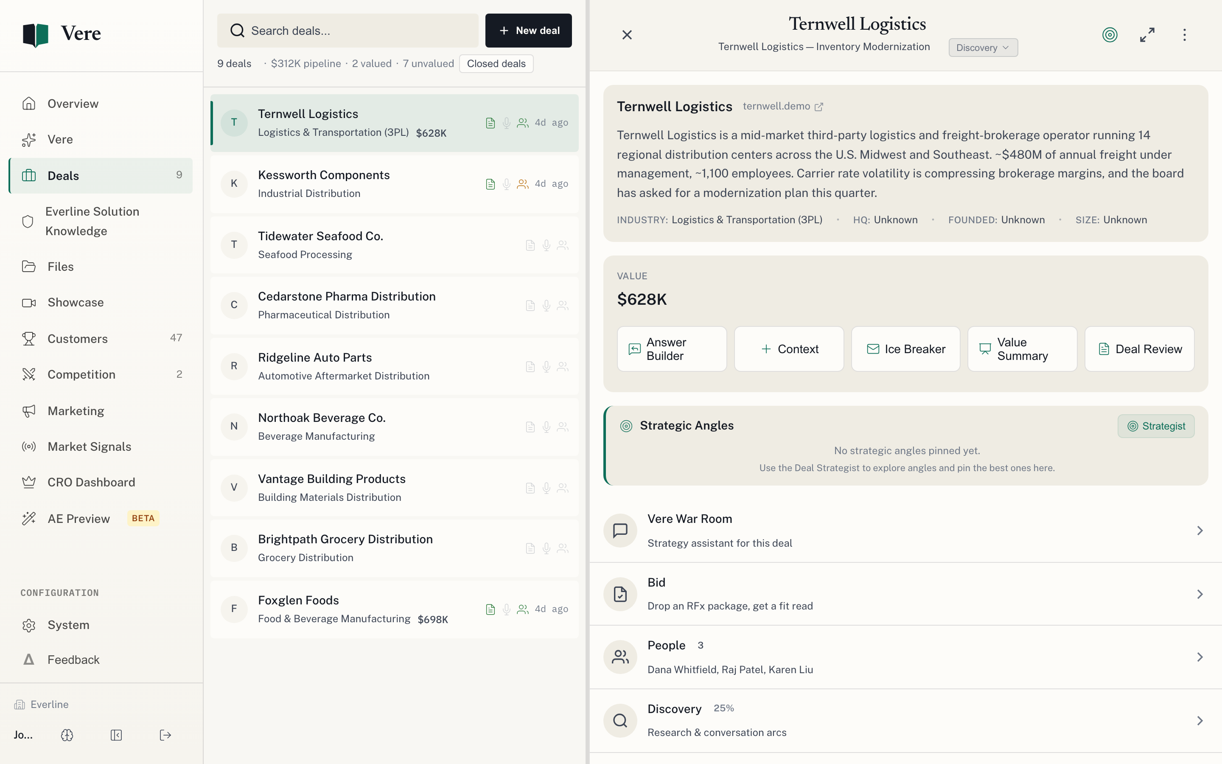
Task: Open the CRO Dashboard crown icon
Action: (x=29, y=482)
